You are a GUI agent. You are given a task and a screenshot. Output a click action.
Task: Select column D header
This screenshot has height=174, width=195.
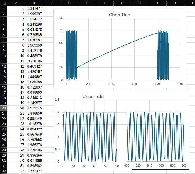pos(69,3)
